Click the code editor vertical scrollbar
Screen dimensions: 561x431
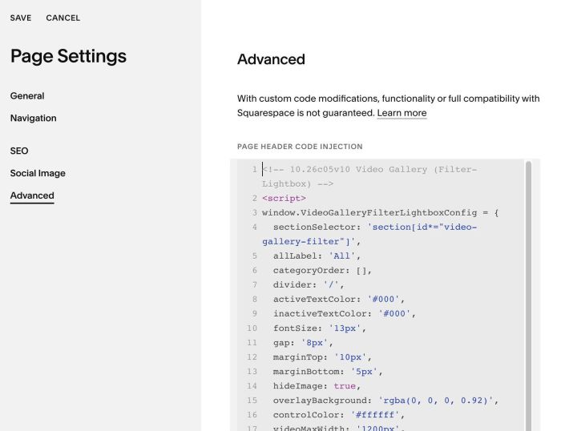[528, 296]
